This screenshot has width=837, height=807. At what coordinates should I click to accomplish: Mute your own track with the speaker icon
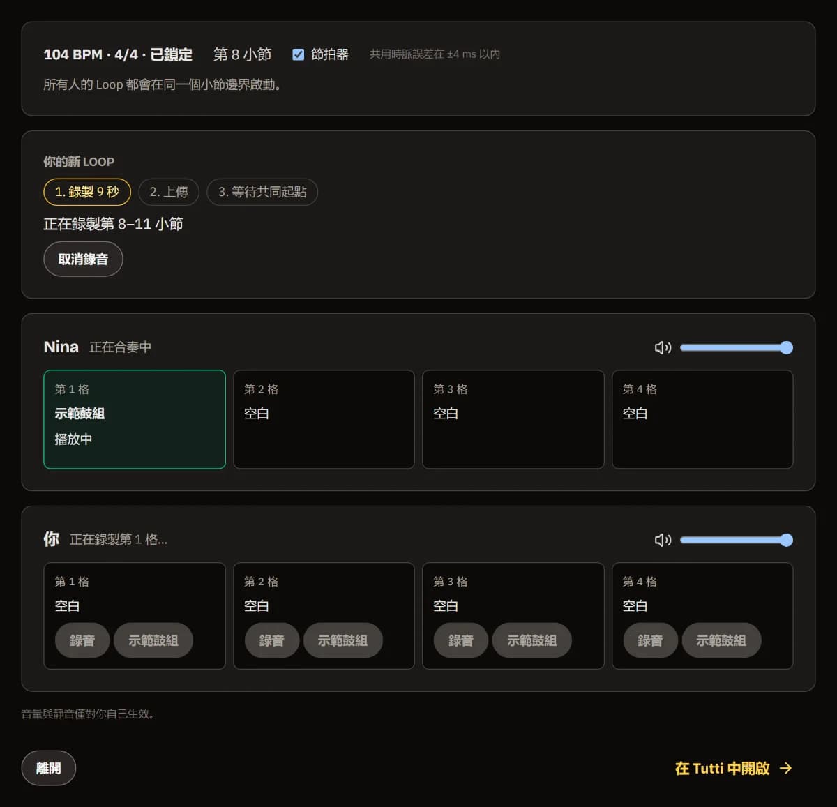click(663, 540)
